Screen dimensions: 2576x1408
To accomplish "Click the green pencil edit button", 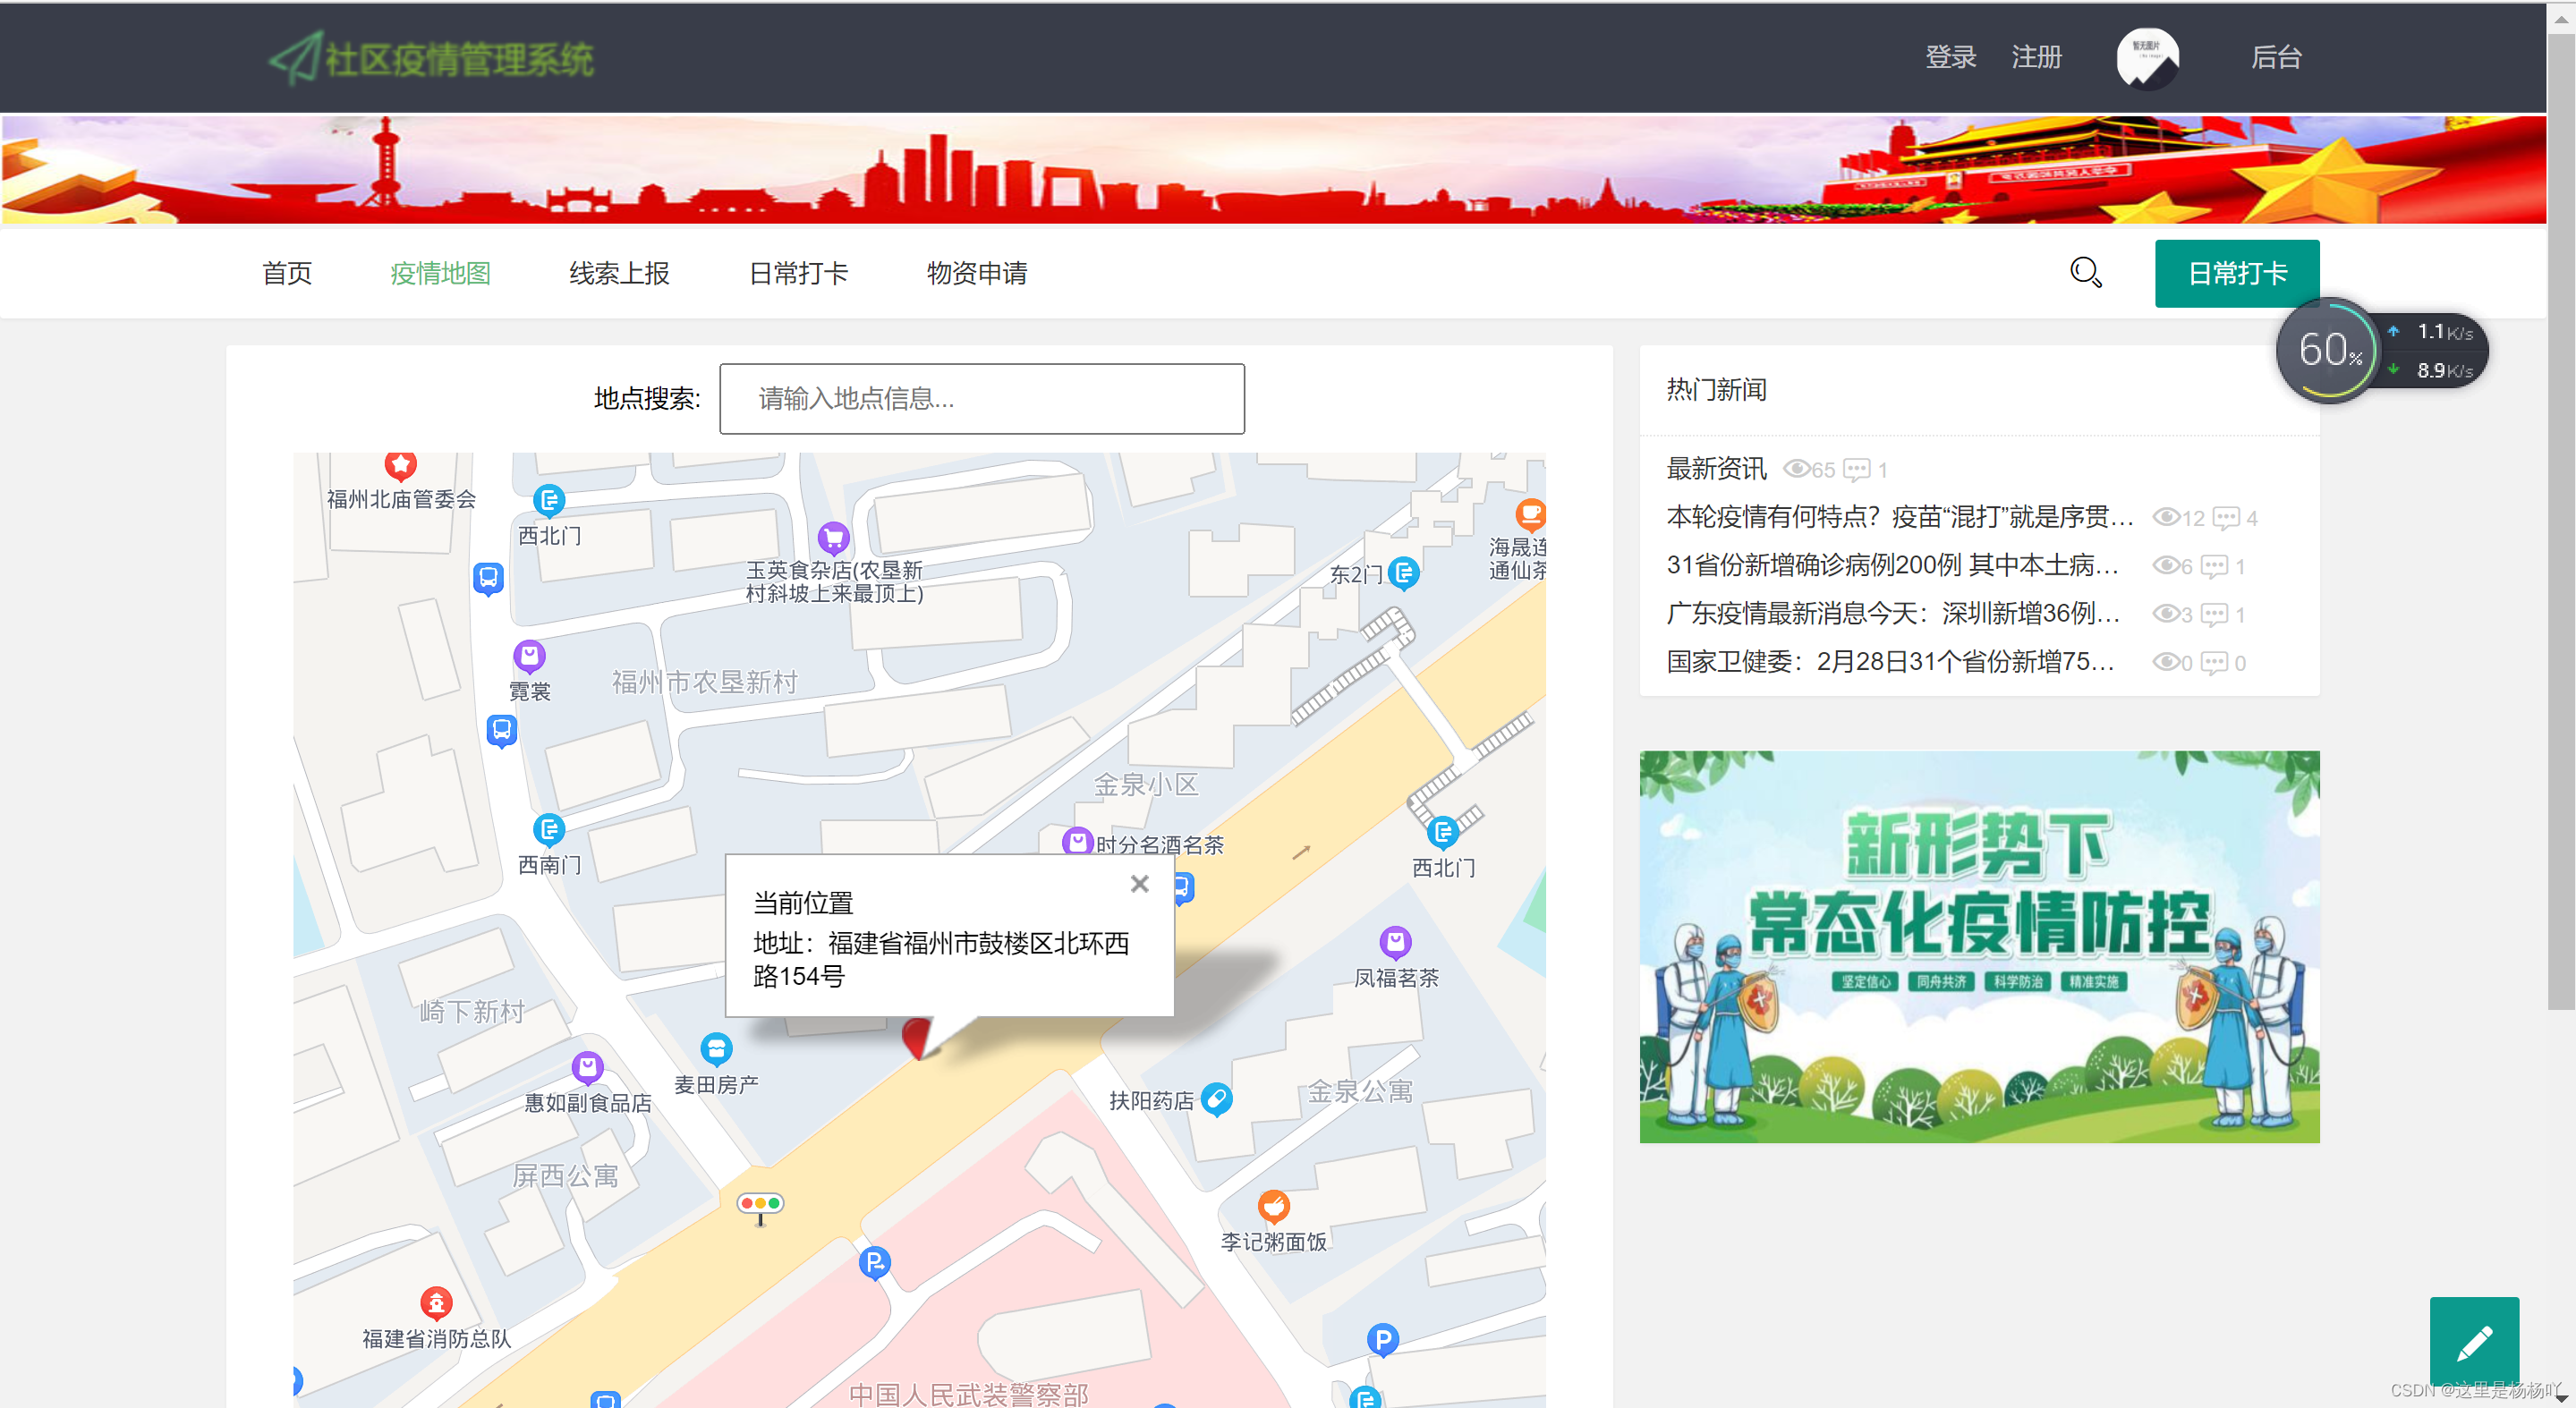I will tap(2473, 1340).
